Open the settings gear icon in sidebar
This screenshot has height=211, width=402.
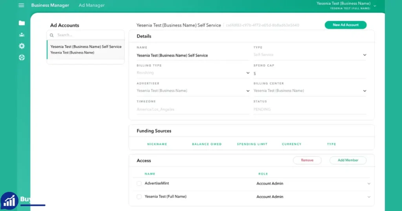click(22, 46)
